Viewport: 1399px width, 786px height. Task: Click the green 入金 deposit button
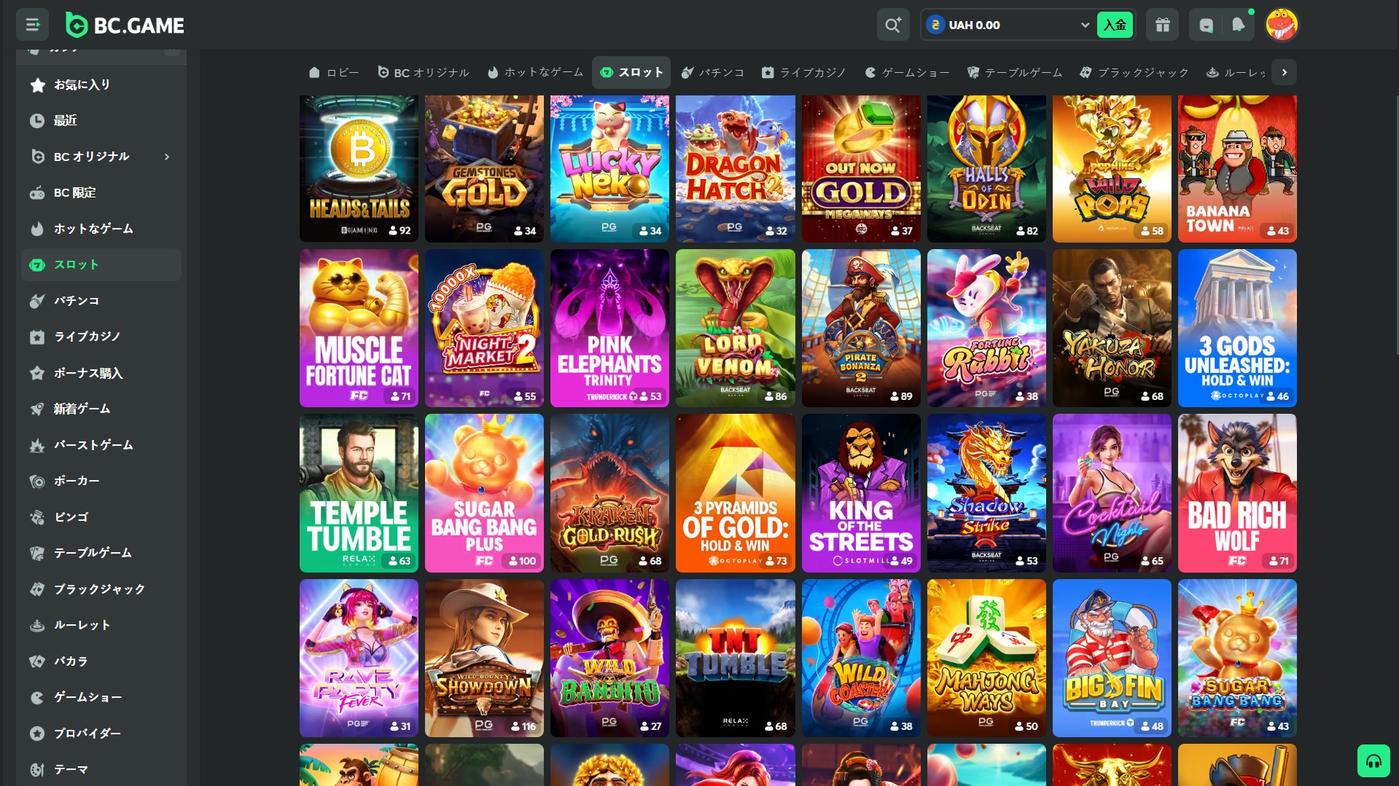1115,25
